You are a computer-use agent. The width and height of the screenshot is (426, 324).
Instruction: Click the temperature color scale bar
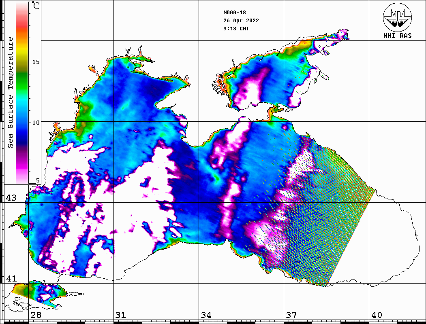coord(22,93)
